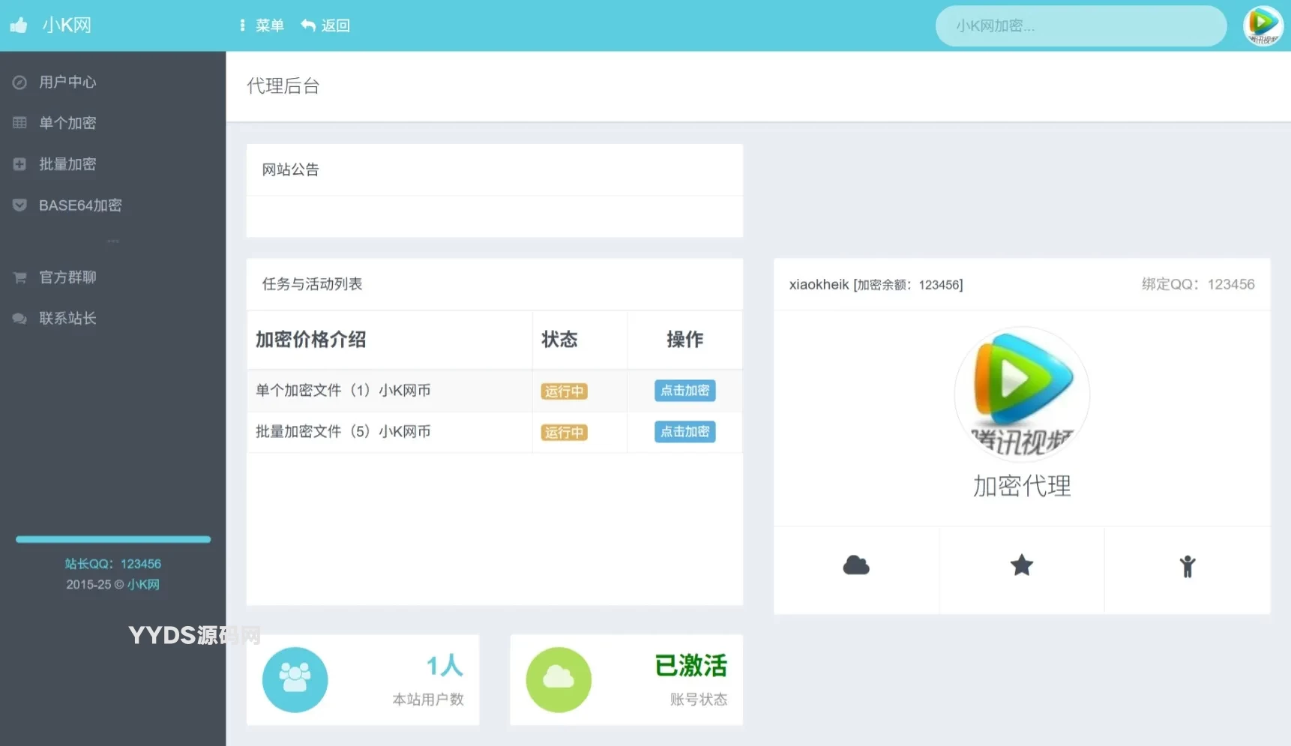This screenshot has height=746, width=1291.
Task: Click the 小K网加密 search input field
Action: (1080, 25)
